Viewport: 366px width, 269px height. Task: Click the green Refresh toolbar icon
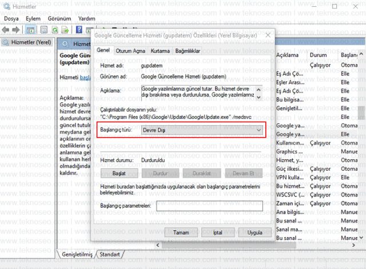55,30
